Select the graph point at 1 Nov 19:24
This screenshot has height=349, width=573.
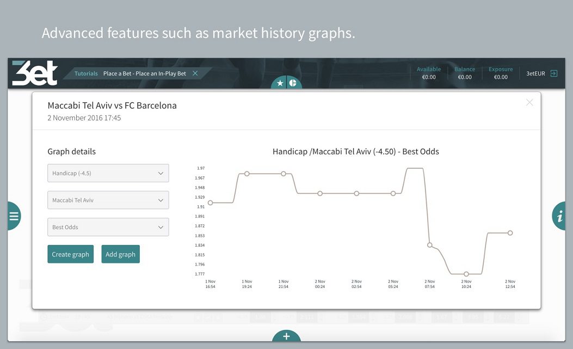pyautogui.click(x=247, y=174)
